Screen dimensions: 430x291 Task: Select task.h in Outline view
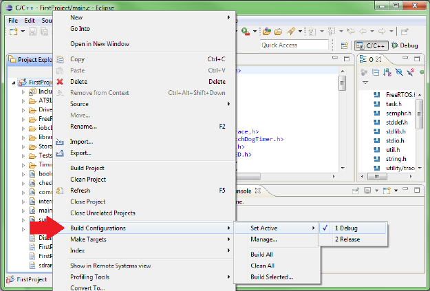[x=394, y=104]
